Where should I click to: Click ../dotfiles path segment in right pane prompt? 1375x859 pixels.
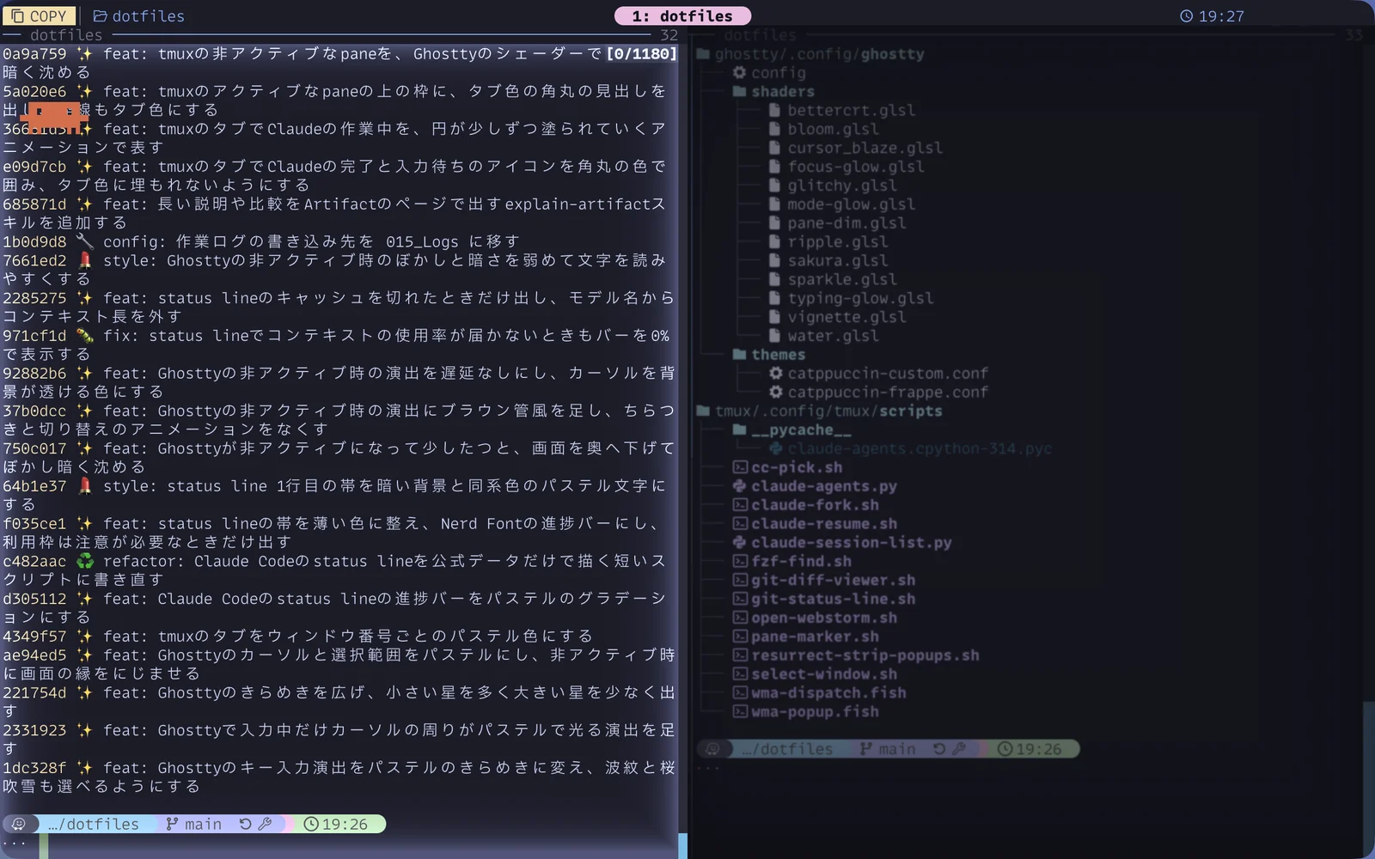point(786,749)
